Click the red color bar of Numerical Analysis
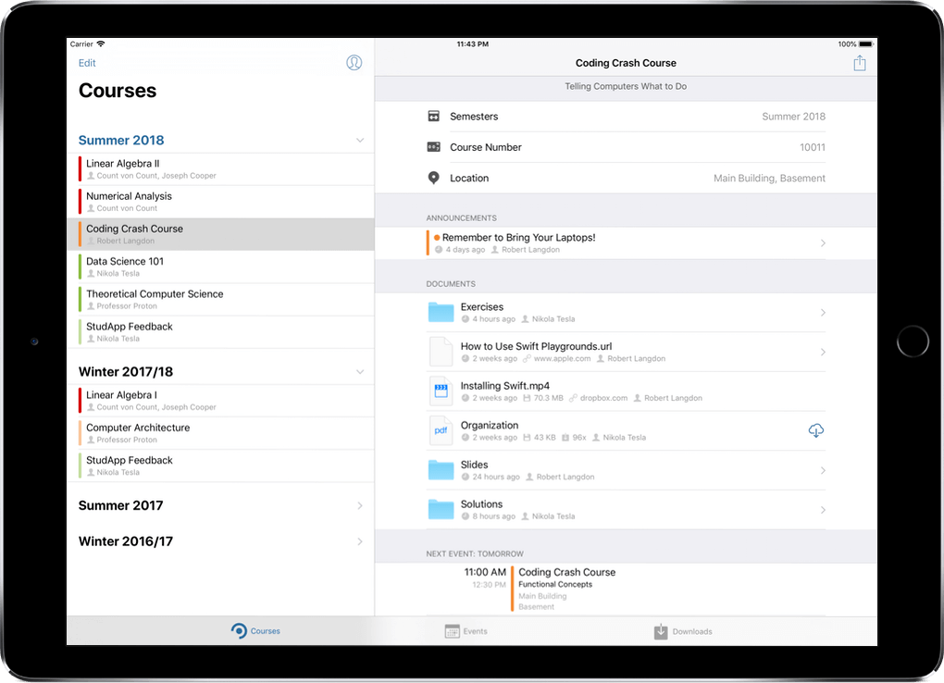This screenshot has height=683, width=944. point(81,202)
